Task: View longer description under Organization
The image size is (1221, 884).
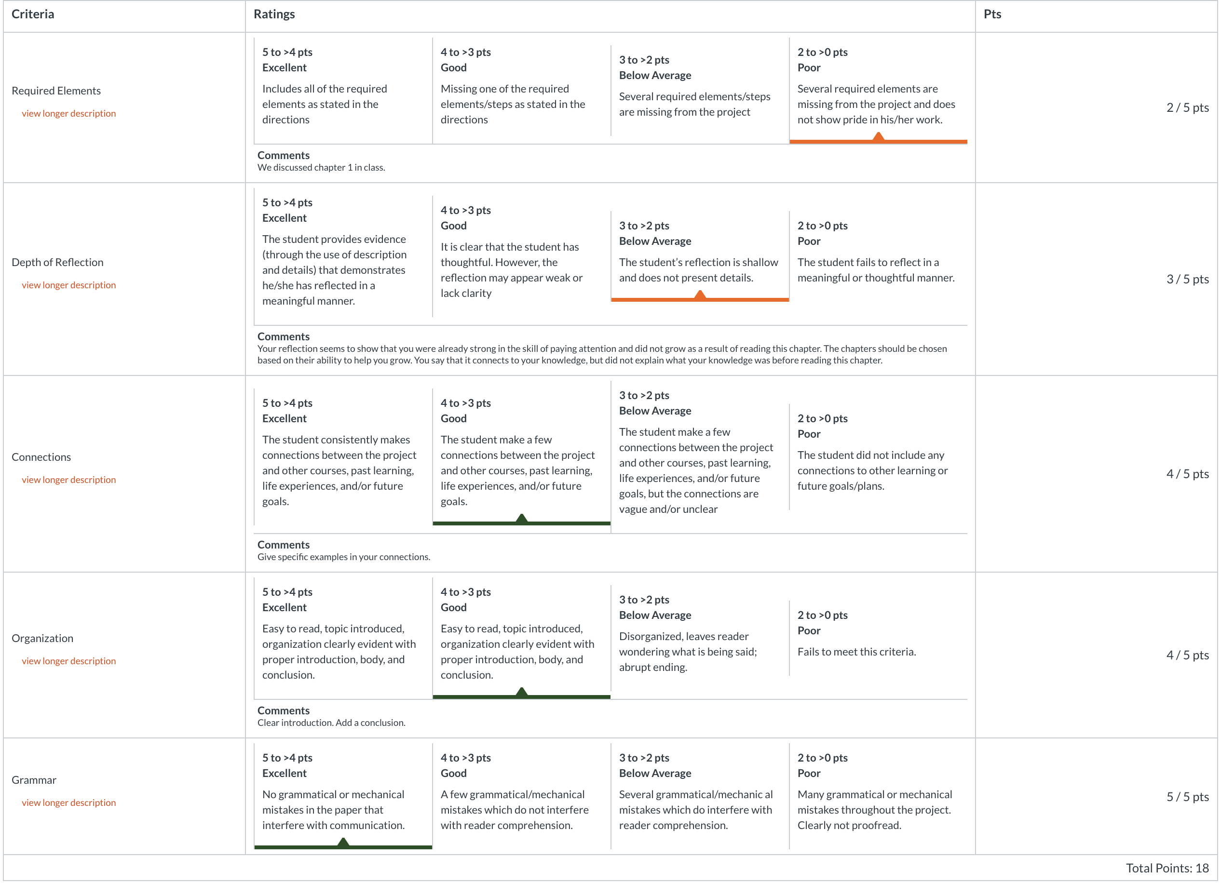Action: click(x=68, y=661)
